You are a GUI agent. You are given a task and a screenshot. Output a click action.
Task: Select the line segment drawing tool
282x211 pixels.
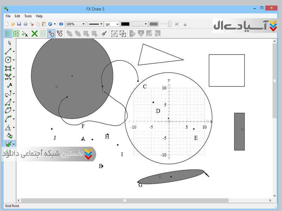click(x=8, y=51)
